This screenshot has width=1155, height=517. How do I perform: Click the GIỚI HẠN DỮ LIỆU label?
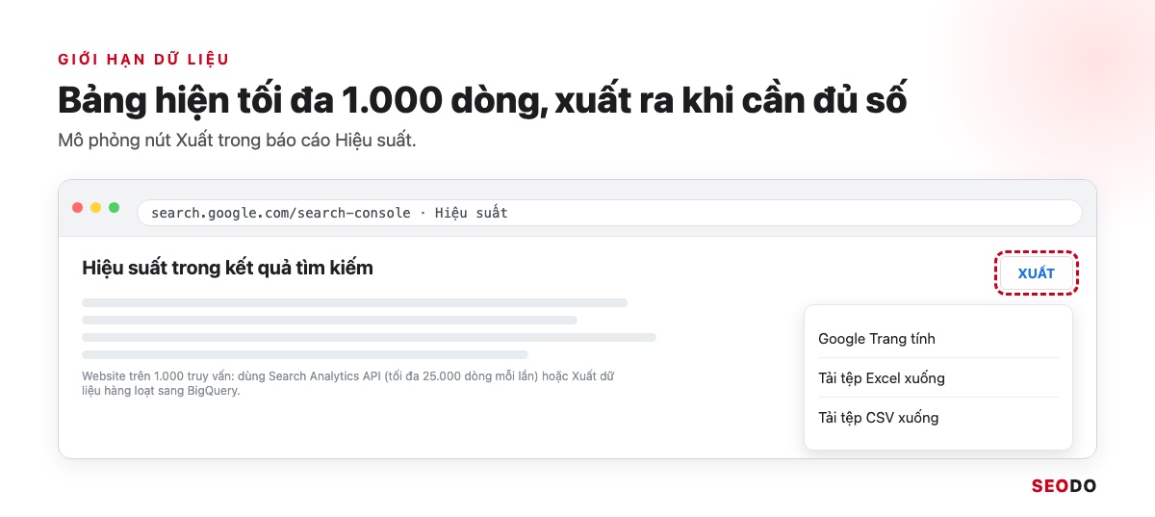143,60
